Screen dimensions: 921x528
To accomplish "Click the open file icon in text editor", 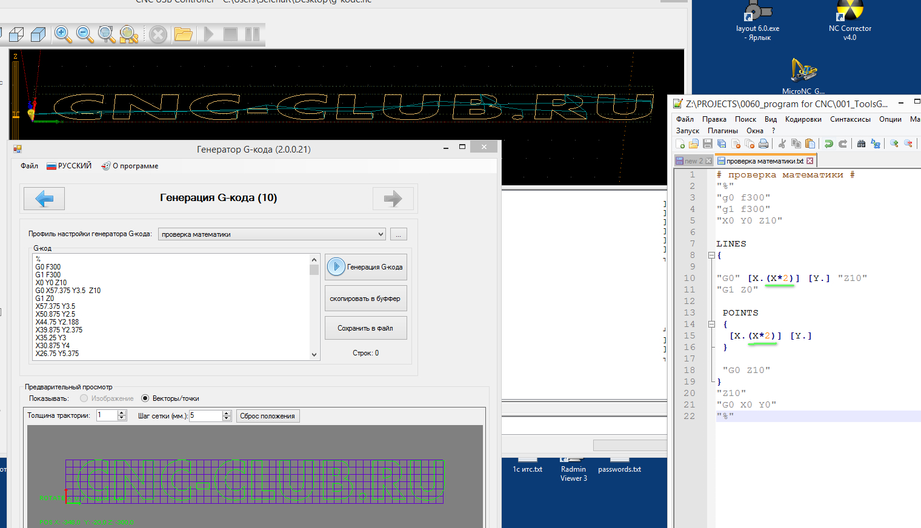I will (694, 144).
